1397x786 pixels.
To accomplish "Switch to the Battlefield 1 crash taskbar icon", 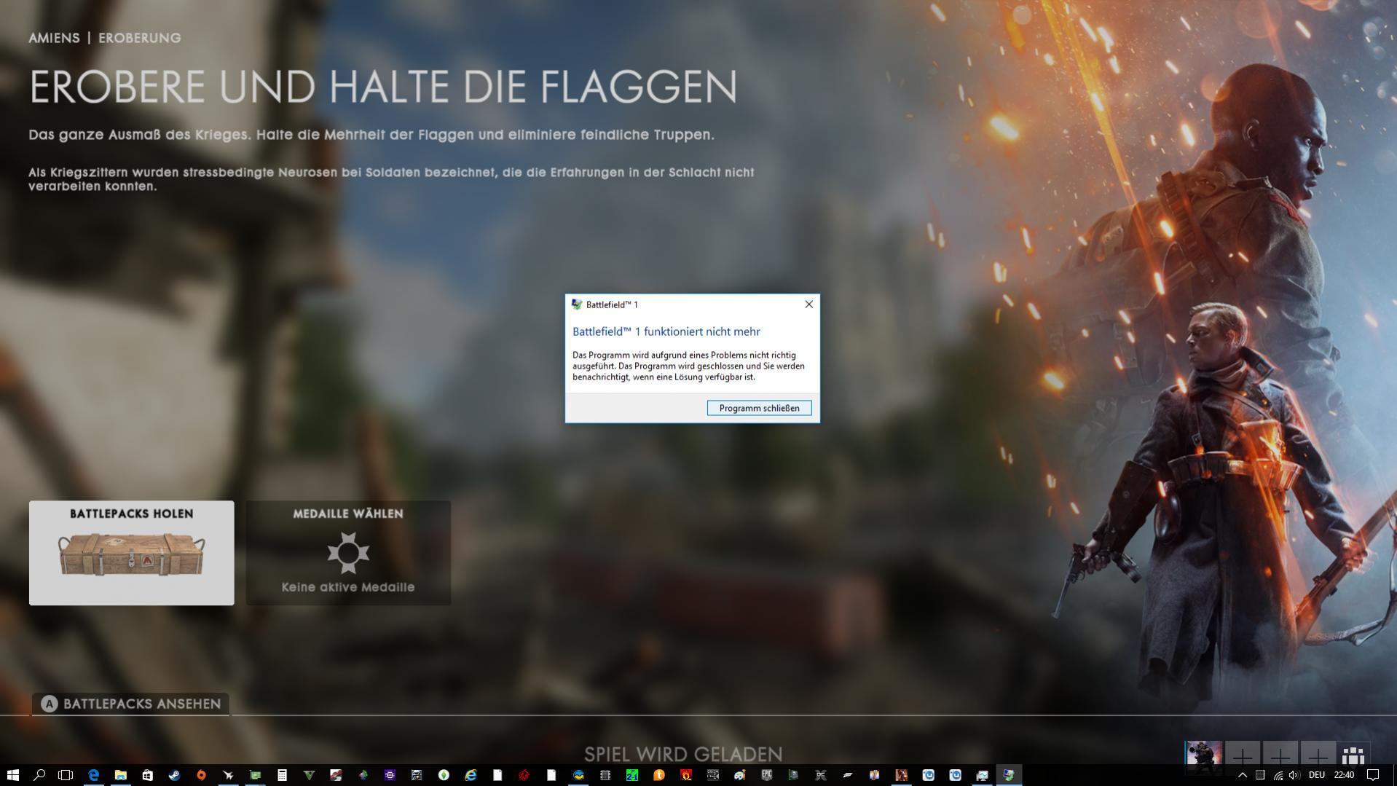I will 1009,775.
